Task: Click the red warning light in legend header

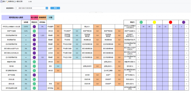Action: 170,22
